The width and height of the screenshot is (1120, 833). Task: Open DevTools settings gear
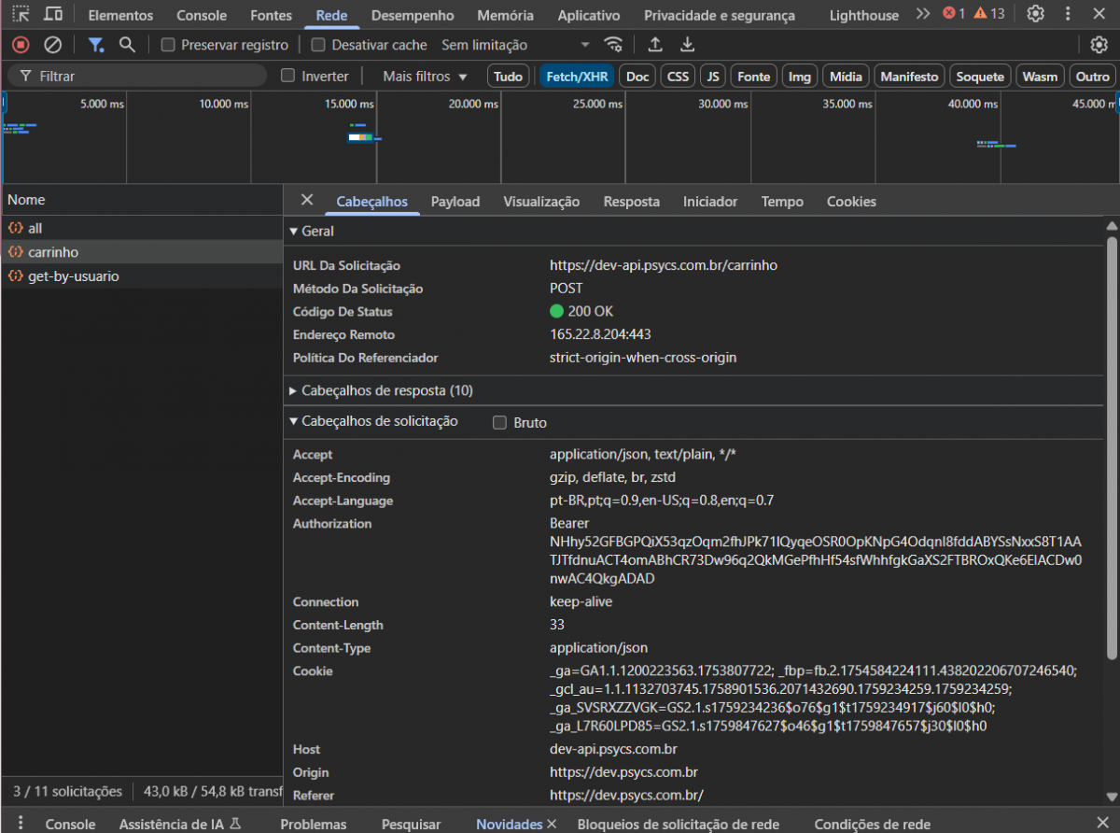pyautogui.click(x=1035, y=14)
